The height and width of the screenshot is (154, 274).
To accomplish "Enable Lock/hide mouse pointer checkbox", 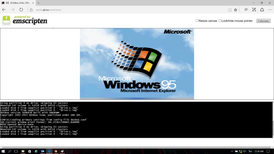I will pyautogui.click(x=220, y=21).
